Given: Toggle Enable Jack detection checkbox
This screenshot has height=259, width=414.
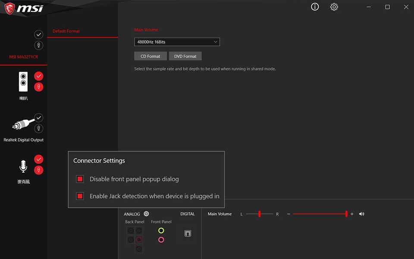Looking at the screenshot, I should (80, 196).
